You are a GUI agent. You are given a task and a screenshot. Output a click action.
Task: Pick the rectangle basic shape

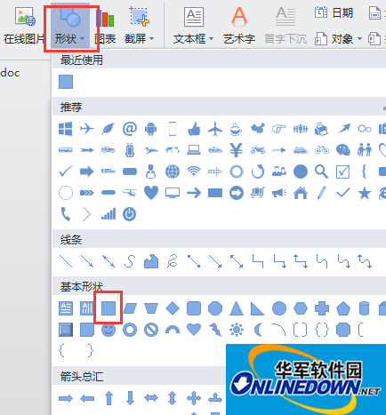109,308
